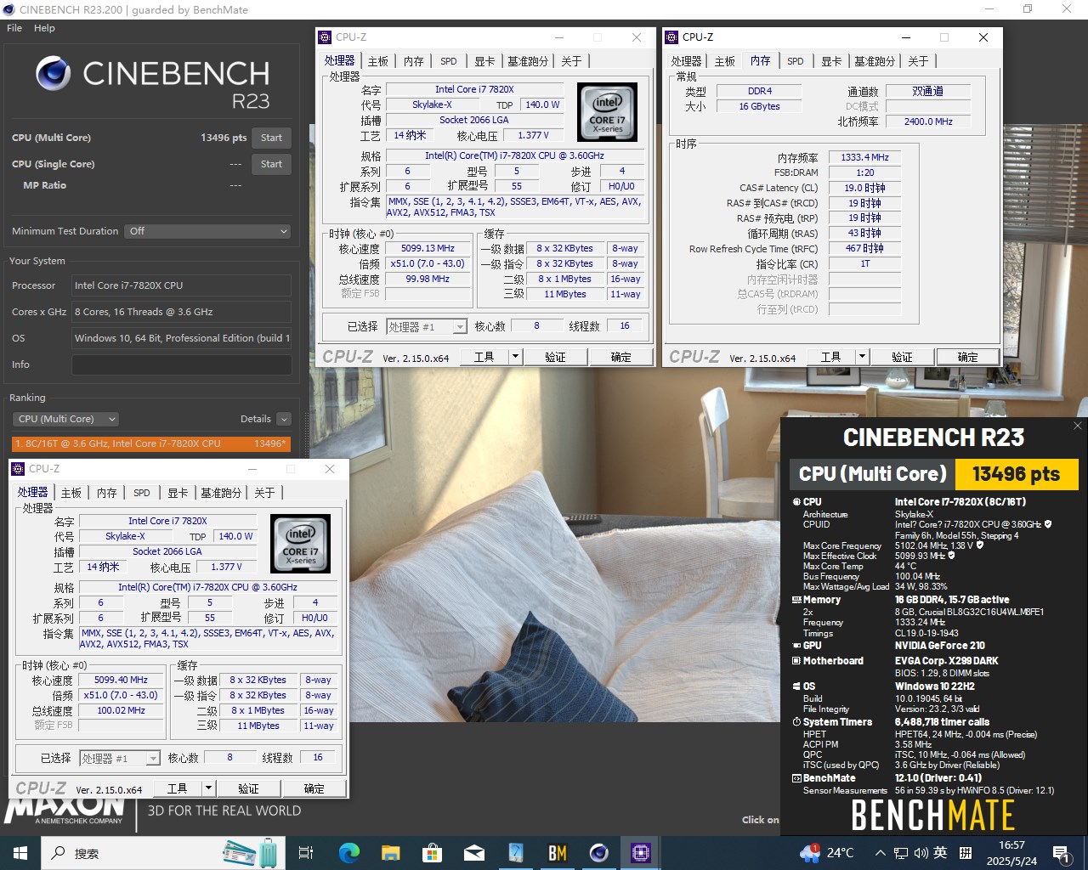1088x870 pixels.
Task: Open 工具 dropdown arrow in memory CPU-Z window
Action: click(x=862, y=357)
